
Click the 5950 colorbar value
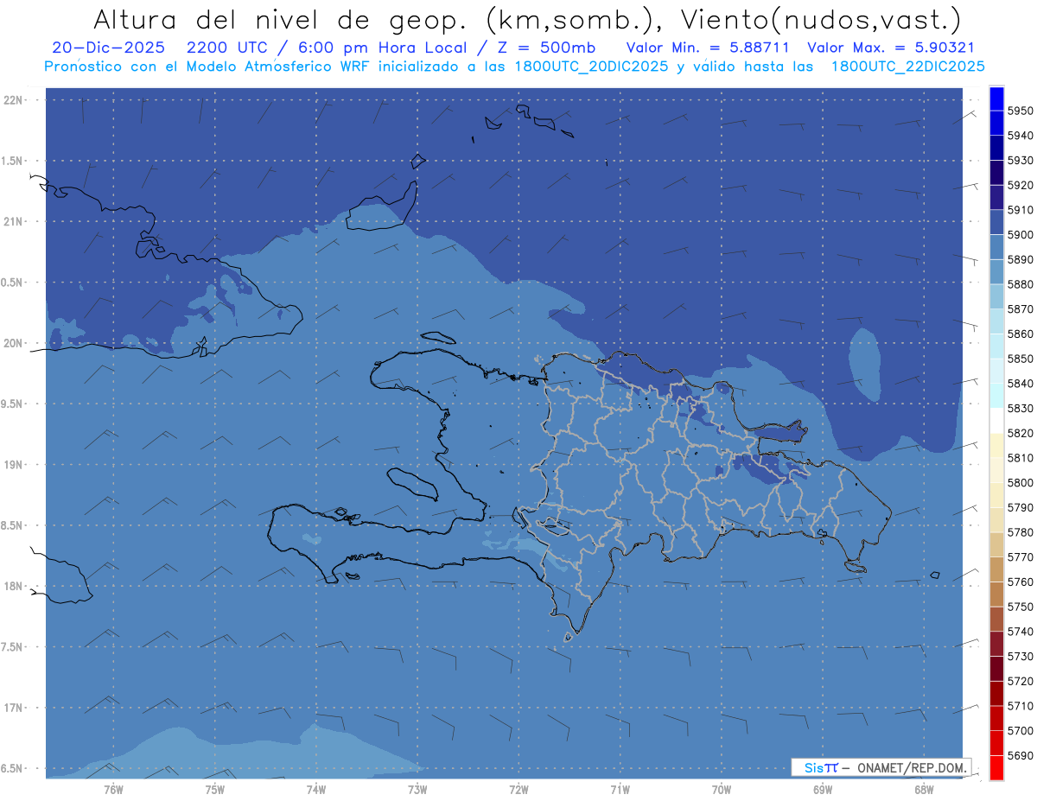(1020, 111)
